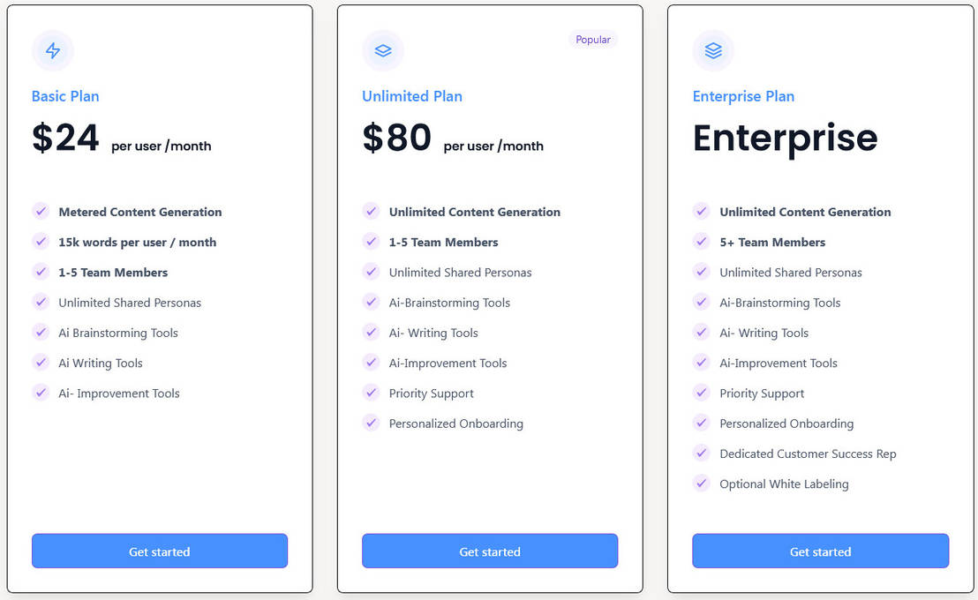Screen dimensions: 978x600
Task: Click the Popular badge on Unlimited Plan
Action: click(592, 39)
